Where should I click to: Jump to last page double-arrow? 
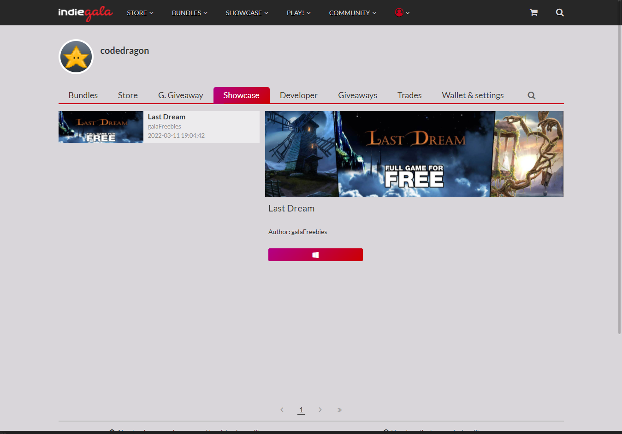(x=339, y=410)
